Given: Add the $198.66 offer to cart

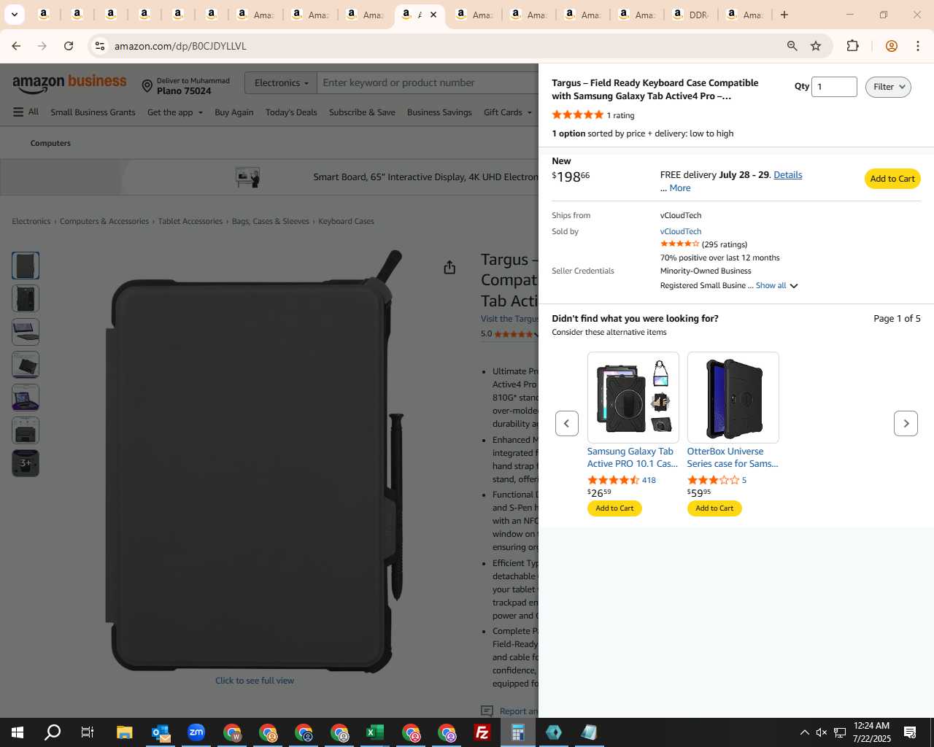Looking at the screenshot, I should [892, 179].
